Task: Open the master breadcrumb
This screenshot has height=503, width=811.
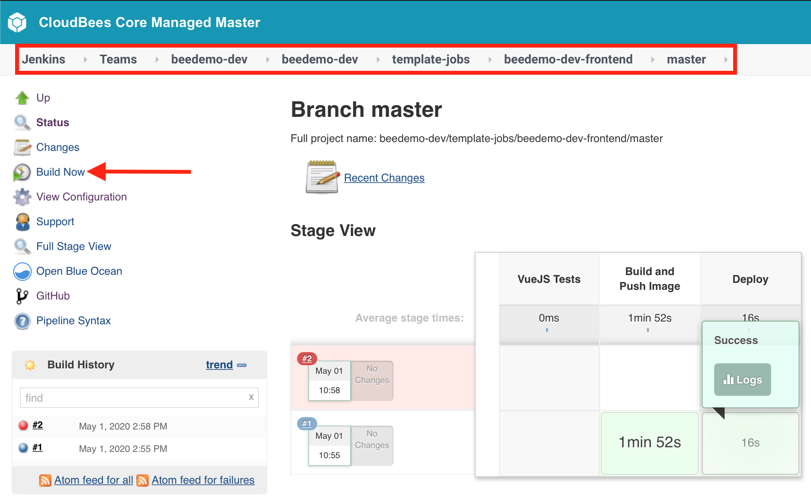Action: click(686, 59)
